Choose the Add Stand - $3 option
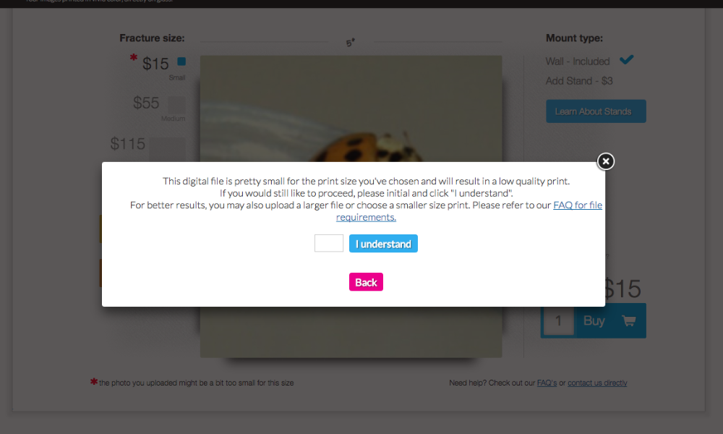This screenshot has height=434, width=723. [579, 81]
